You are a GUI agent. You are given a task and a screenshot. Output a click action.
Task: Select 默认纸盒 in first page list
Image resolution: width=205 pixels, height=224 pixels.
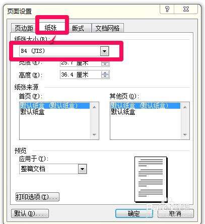(x=32, y=112)
